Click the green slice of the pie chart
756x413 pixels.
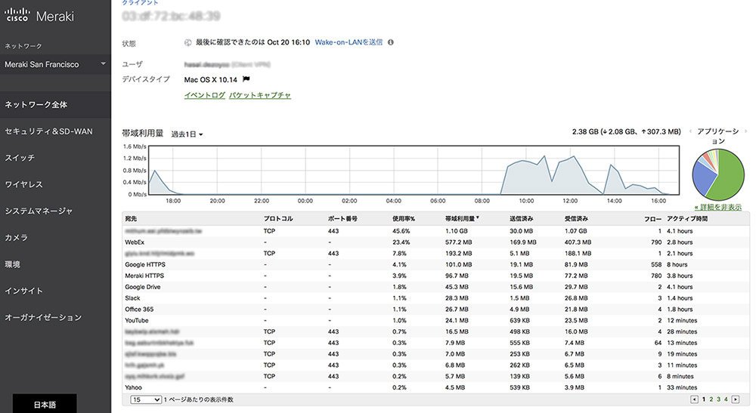(x=730, y=174)
